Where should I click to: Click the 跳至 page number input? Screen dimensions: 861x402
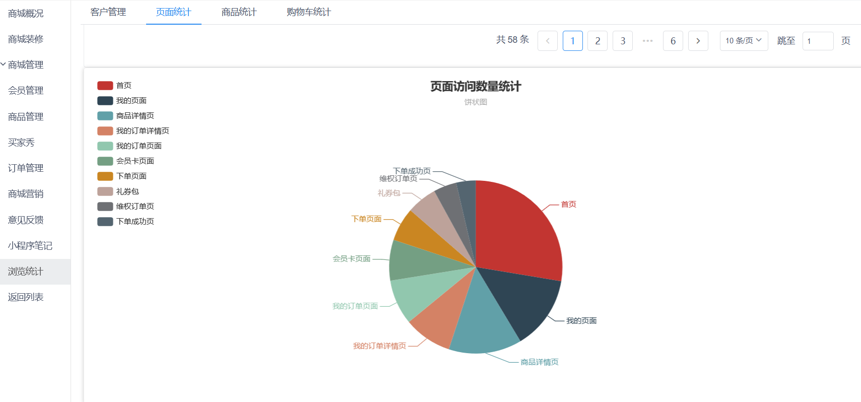[818, 41]
